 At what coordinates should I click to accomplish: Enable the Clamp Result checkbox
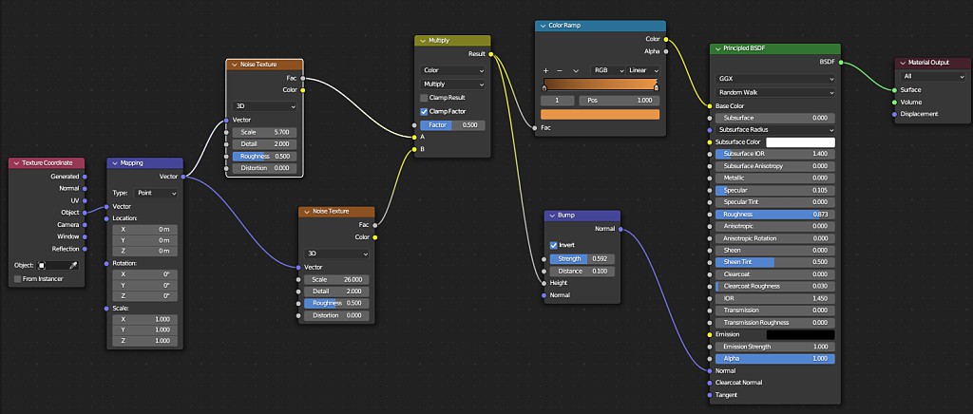tap(424, 98)
